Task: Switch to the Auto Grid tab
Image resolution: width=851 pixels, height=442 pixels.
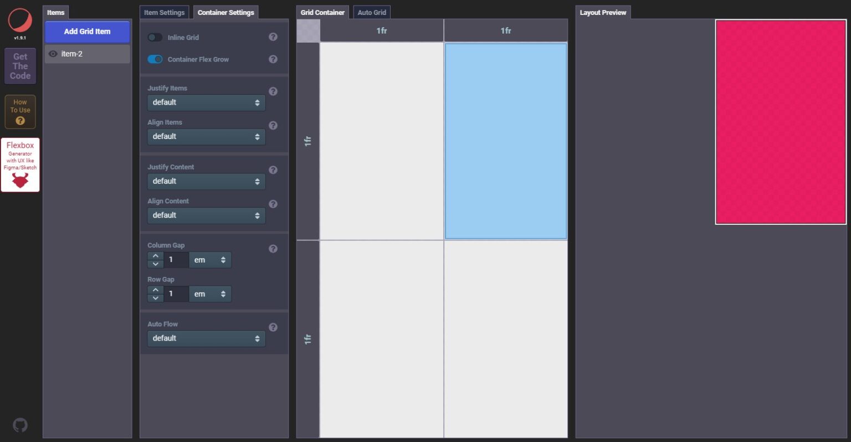Action: coord(372,12)
